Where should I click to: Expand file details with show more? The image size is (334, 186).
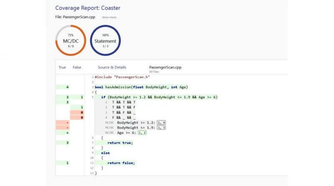tap(109, 17)
